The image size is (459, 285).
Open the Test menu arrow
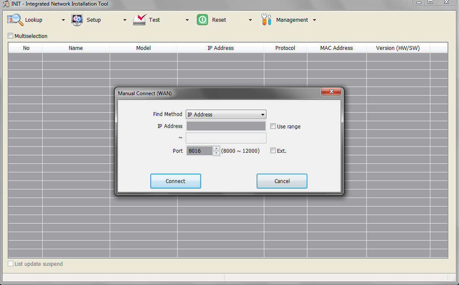click(x=187, y=20)
